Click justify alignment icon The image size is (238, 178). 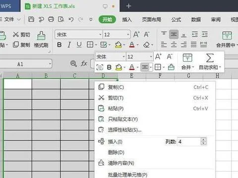193,44
